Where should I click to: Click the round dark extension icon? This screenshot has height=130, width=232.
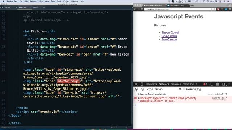222,9
